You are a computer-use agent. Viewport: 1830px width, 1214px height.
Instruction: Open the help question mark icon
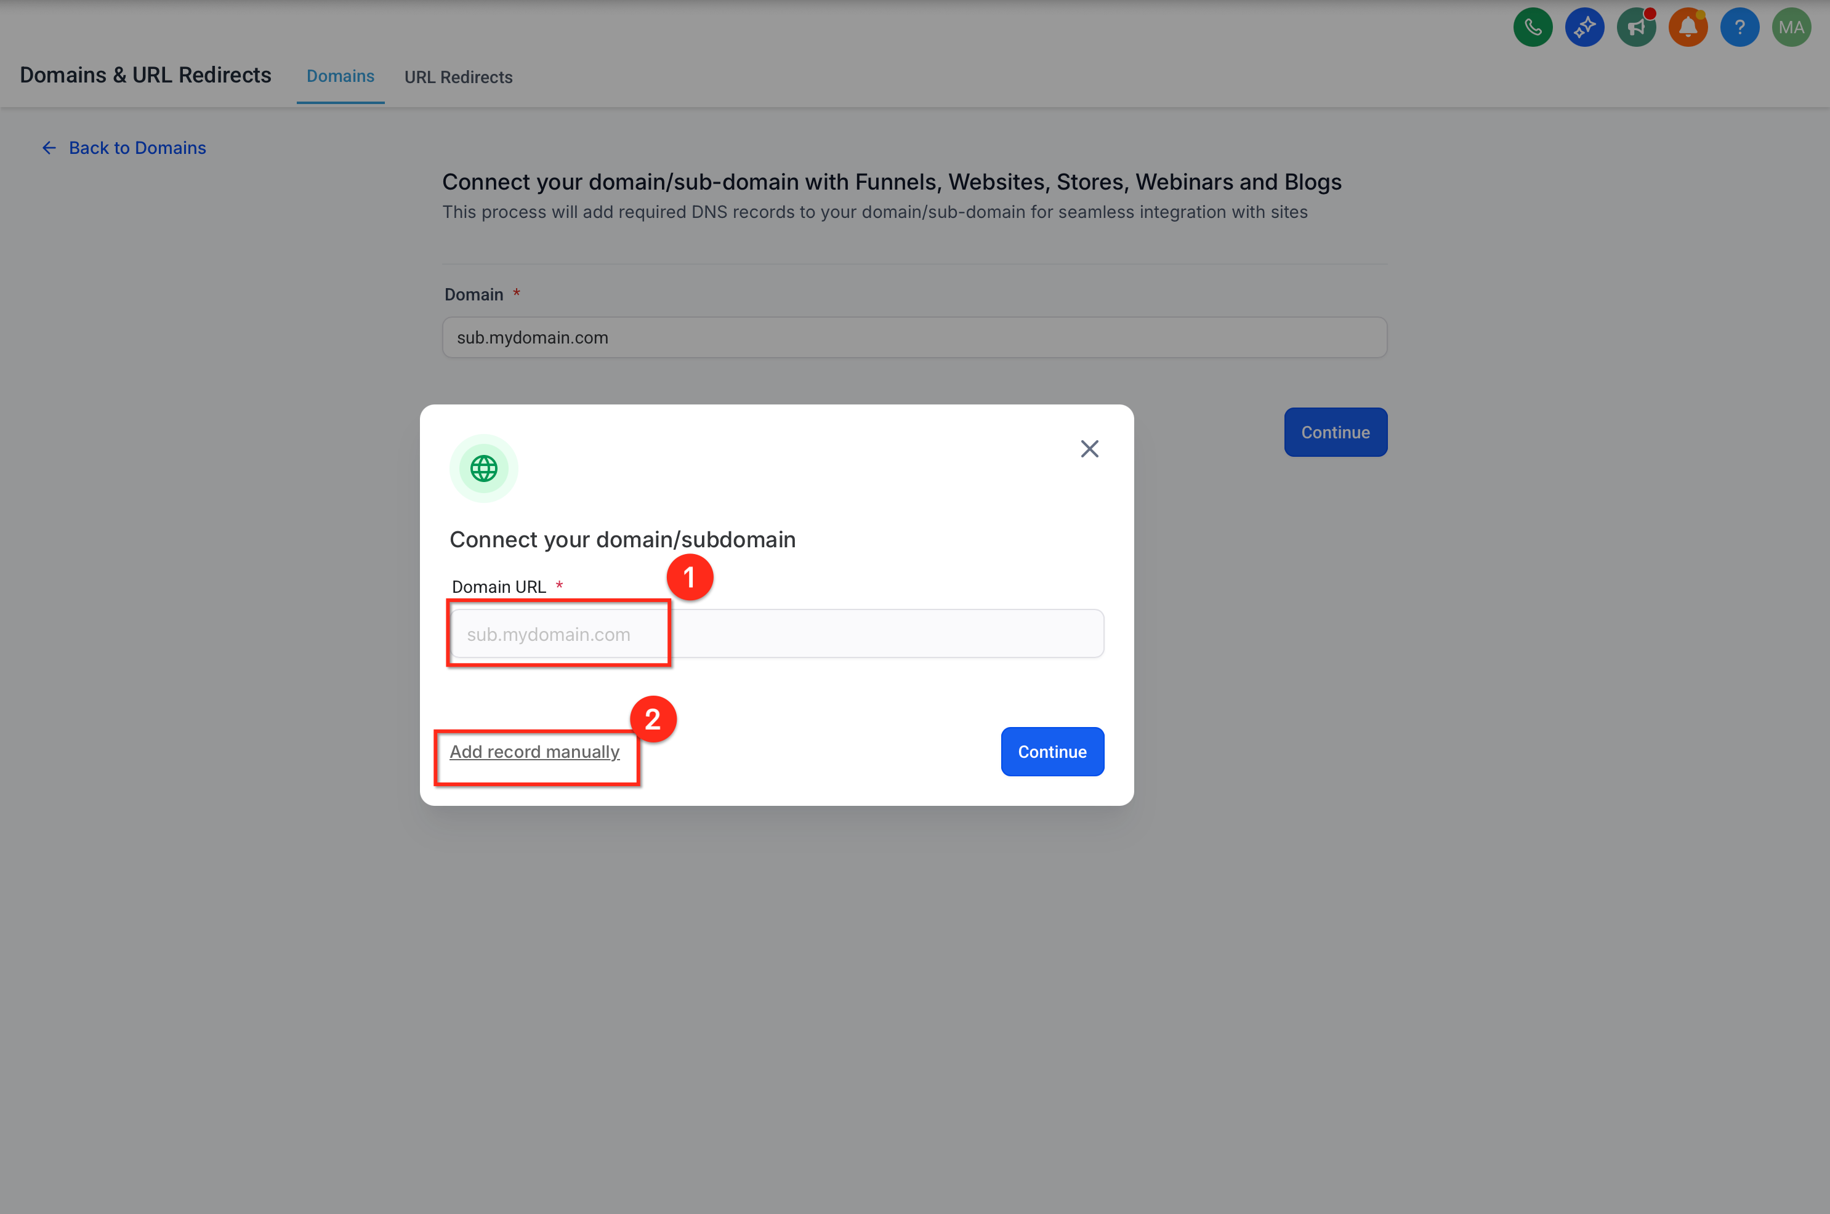tap(1740, 26)
